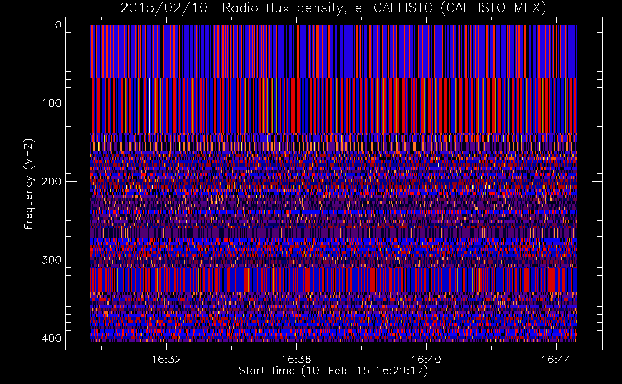Screen dimensions: 622x384
Task: Click the red striped band near 100 MHz
Action: (334, 106)
